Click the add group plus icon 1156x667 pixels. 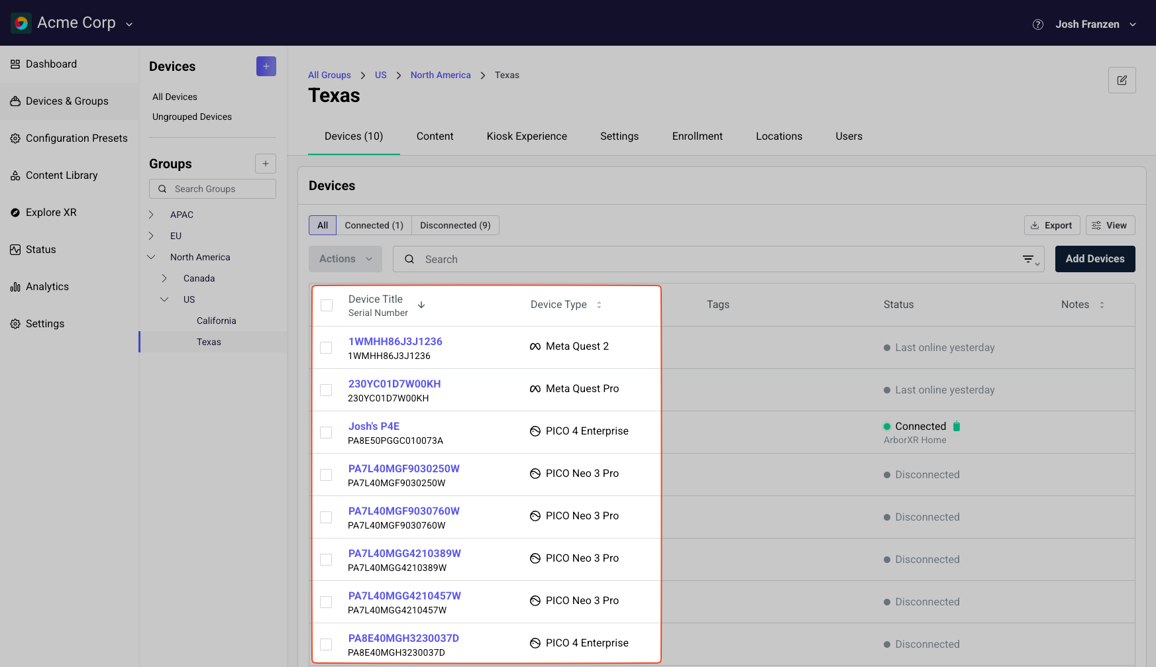pyautogui.click(x=266, y=164)
